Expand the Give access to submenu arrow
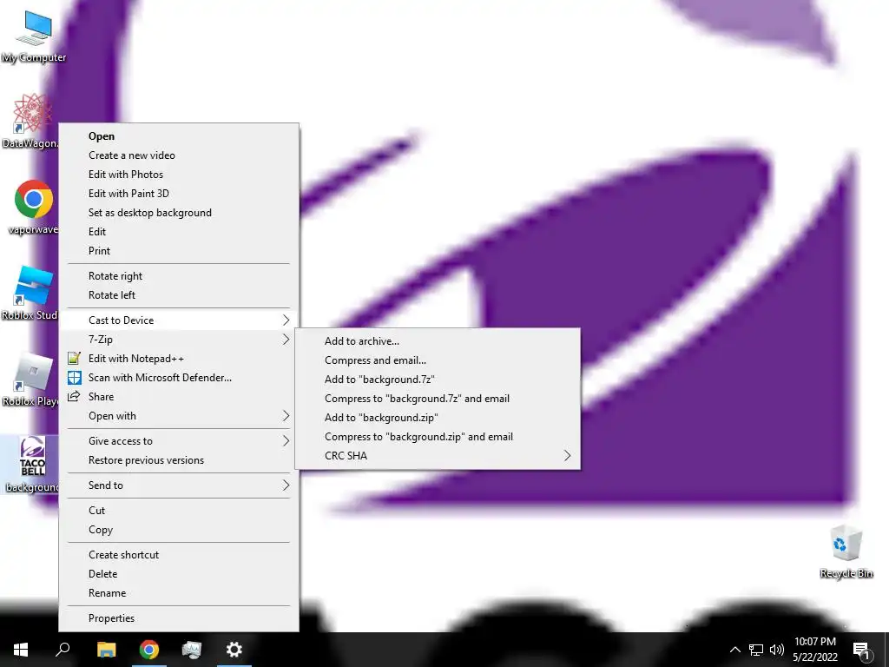This screenshot has height=667, width=889. [x=286, y=441]
